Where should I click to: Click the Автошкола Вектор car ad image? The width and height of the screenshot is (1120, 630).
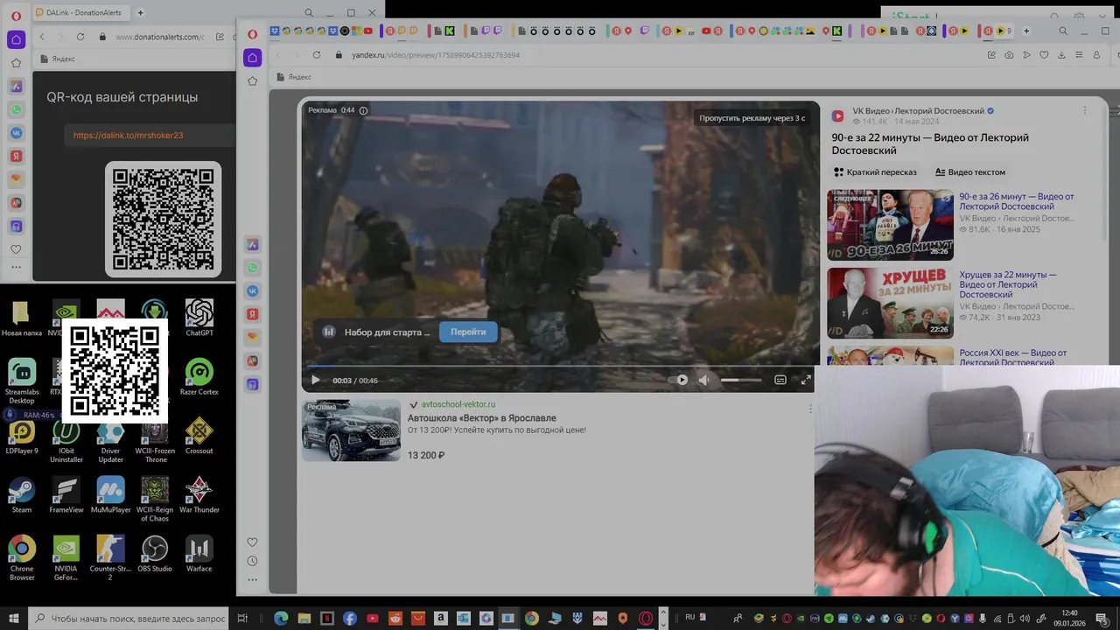click(351, 430)
